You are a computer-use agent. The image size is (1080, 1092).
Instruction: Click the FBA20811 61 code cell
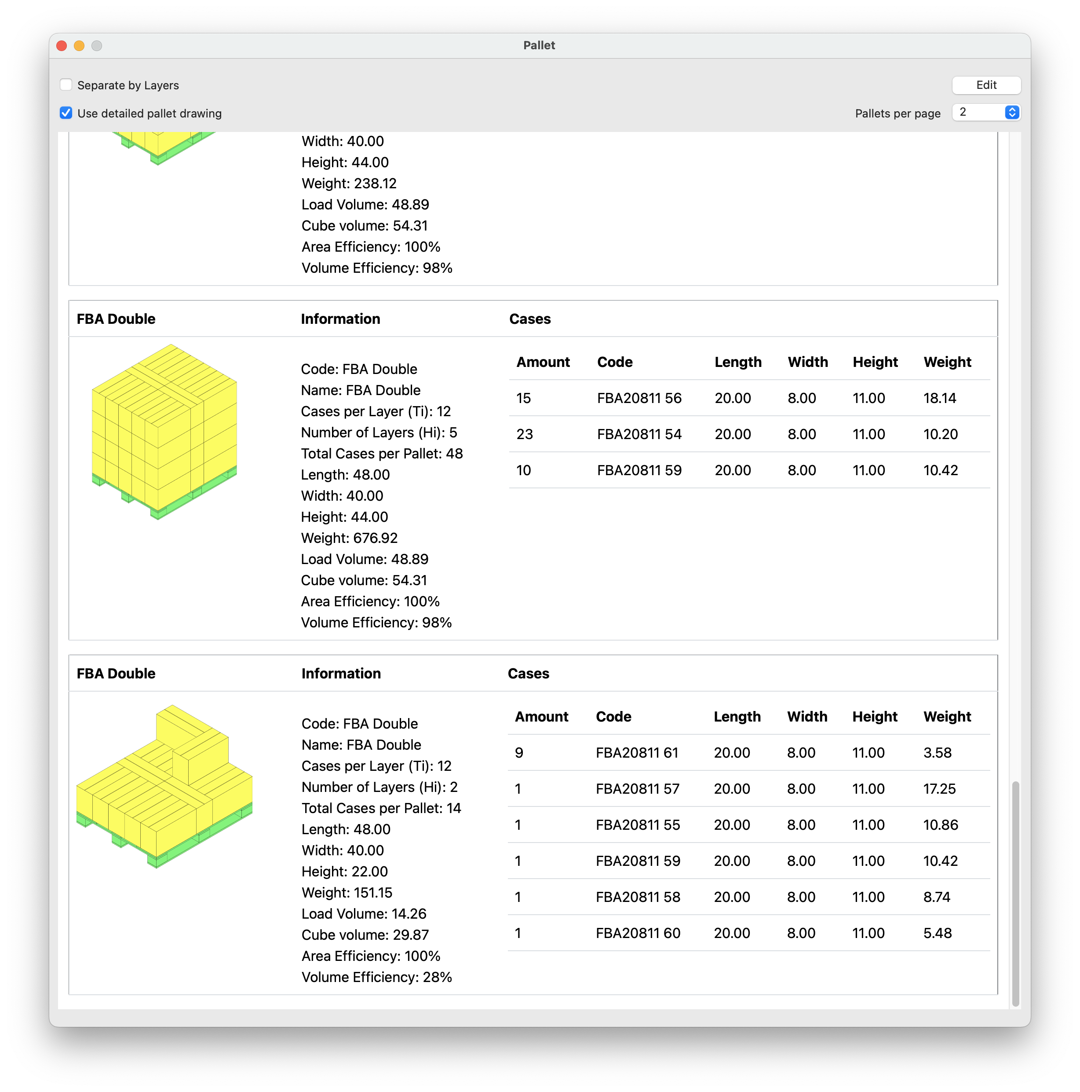tap(637, 752)
